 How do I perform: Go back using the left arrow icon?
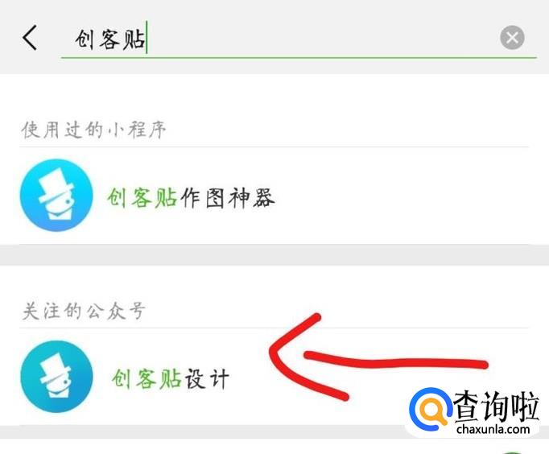click(x=30, y=38)
